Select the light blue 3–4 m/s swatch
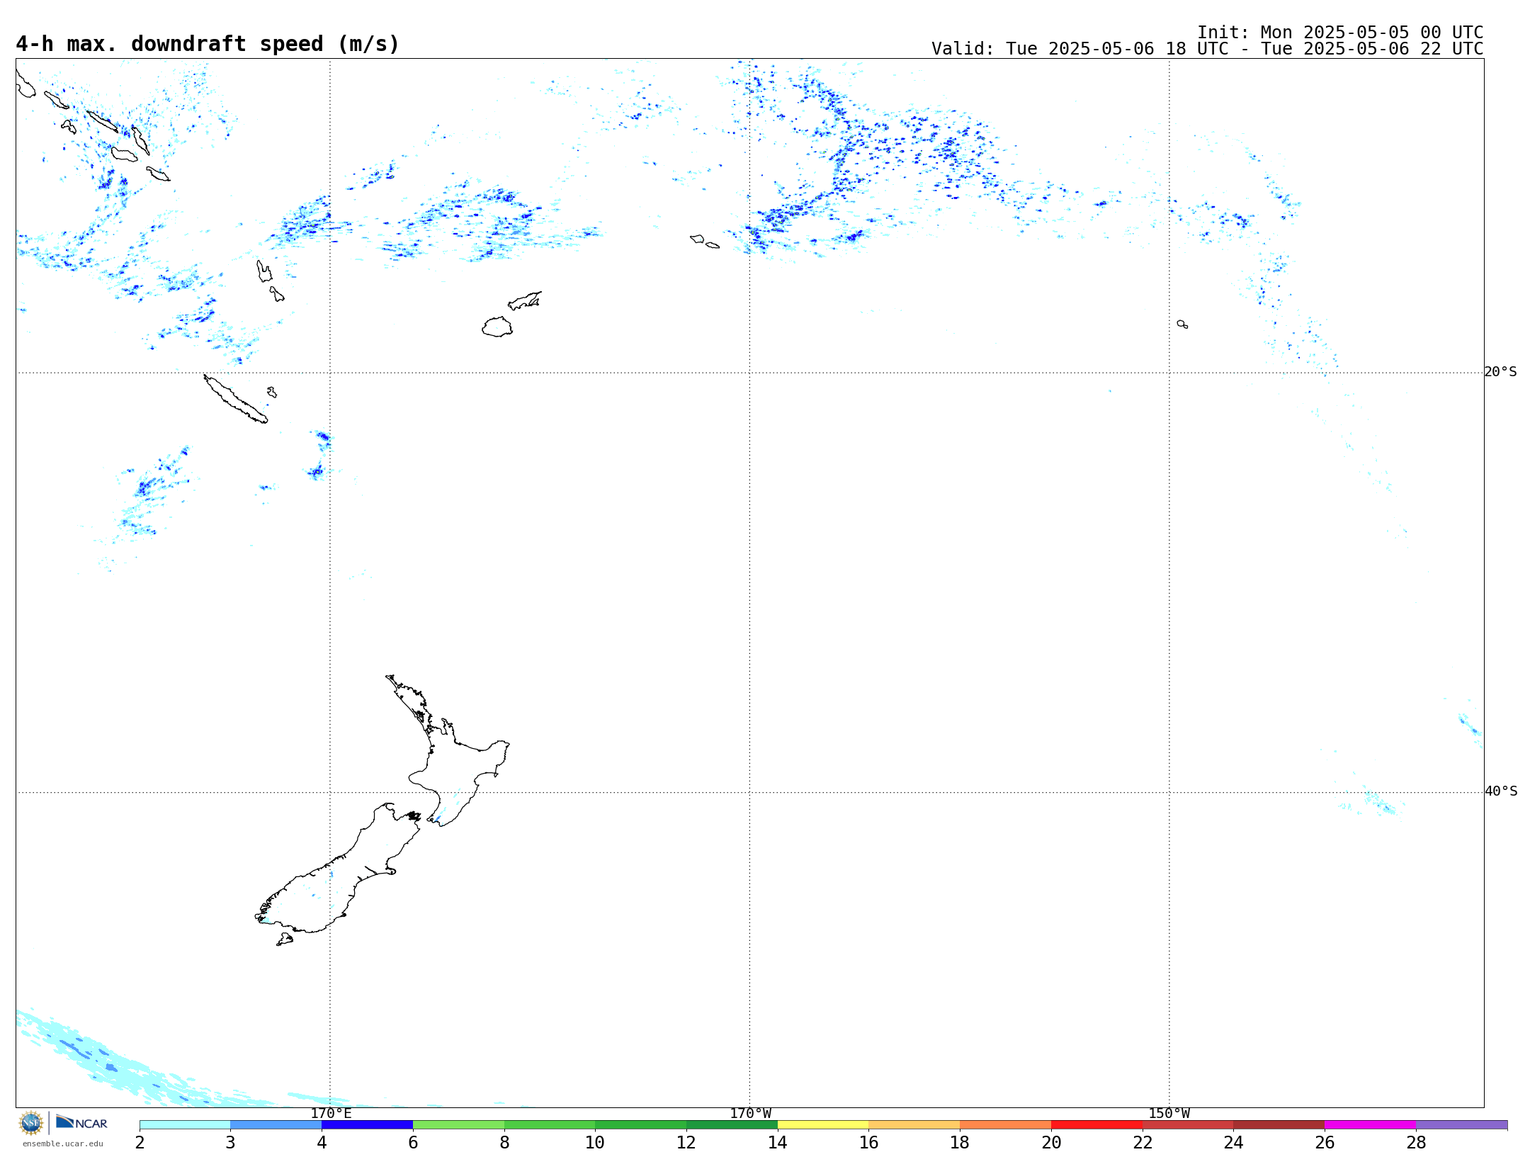 [276, 1125]
